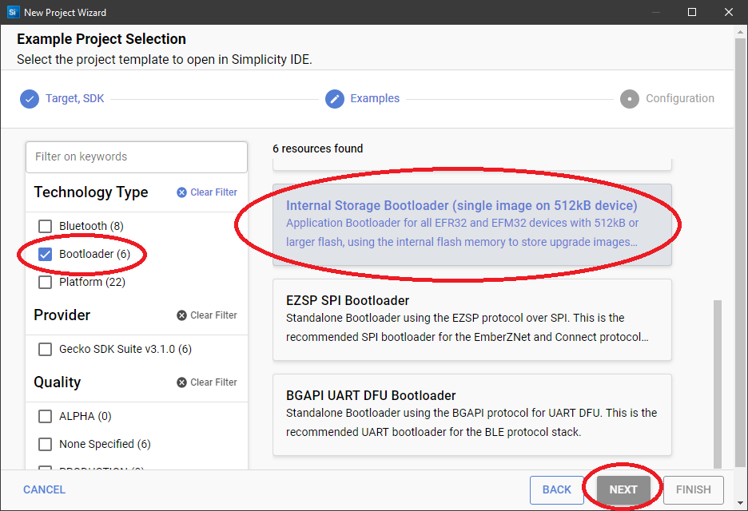Click the CANCEL button
The image size is (748, 511).
[x=45, y=489]
